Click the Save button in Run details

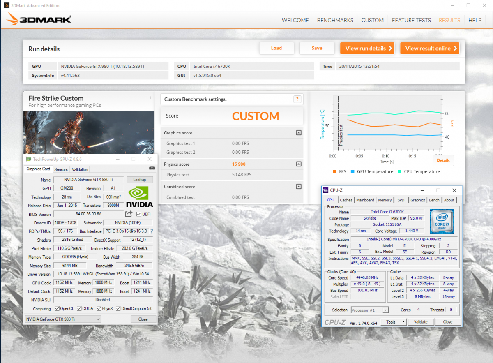pos(317,48)
